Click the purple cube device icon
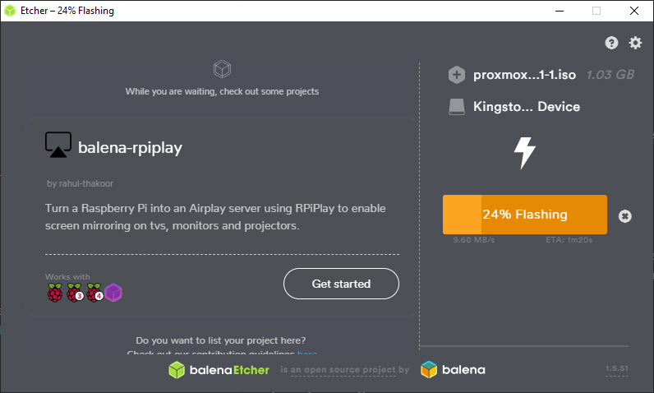The image size is (654, 393). 113,292
